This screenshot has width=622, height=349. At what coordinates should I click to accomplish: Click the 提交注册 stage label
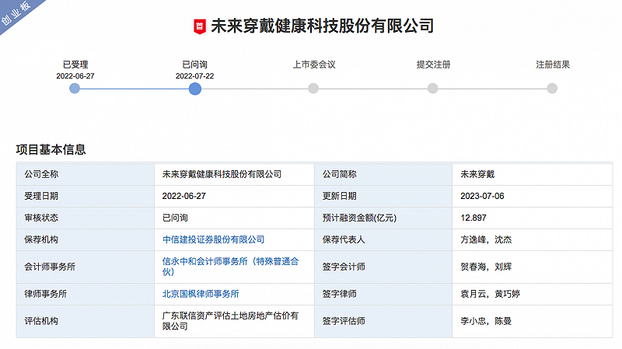433,65
